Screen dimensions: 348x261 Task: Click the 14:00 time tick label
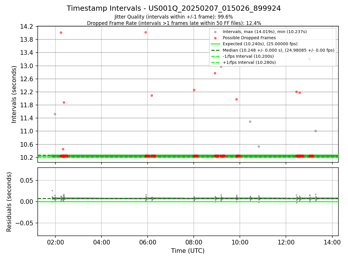332,242
